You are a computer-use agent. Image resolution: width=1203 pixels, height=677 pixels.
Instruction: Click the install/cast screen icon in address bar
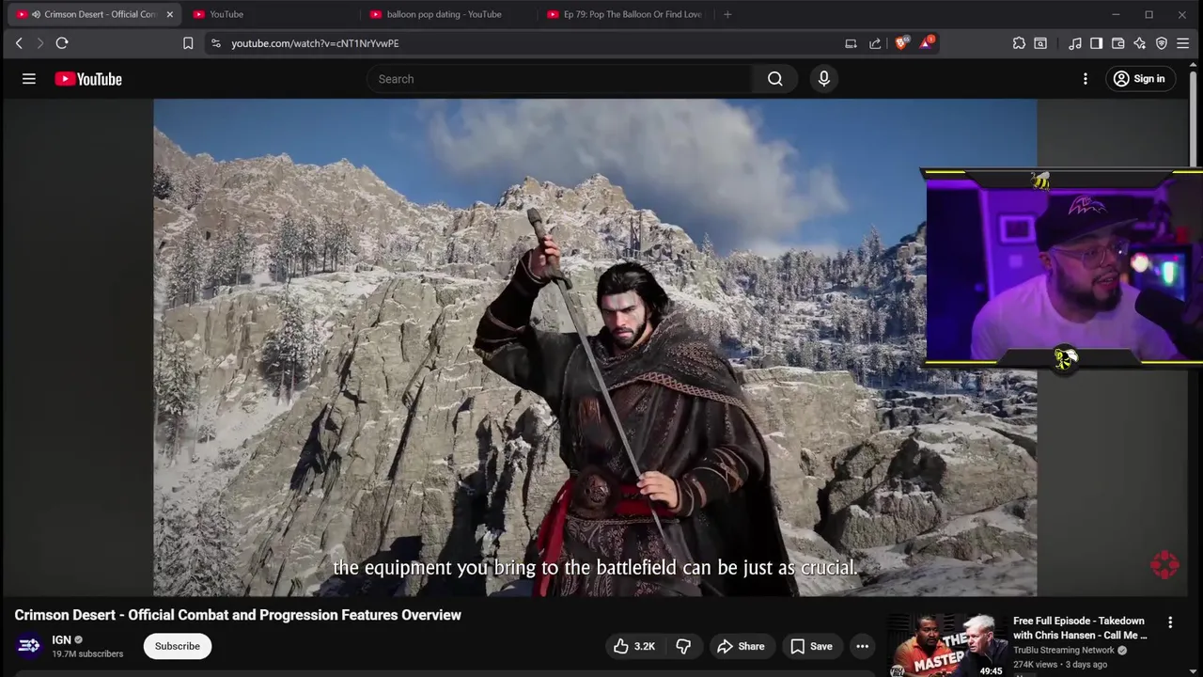[851, 43]
